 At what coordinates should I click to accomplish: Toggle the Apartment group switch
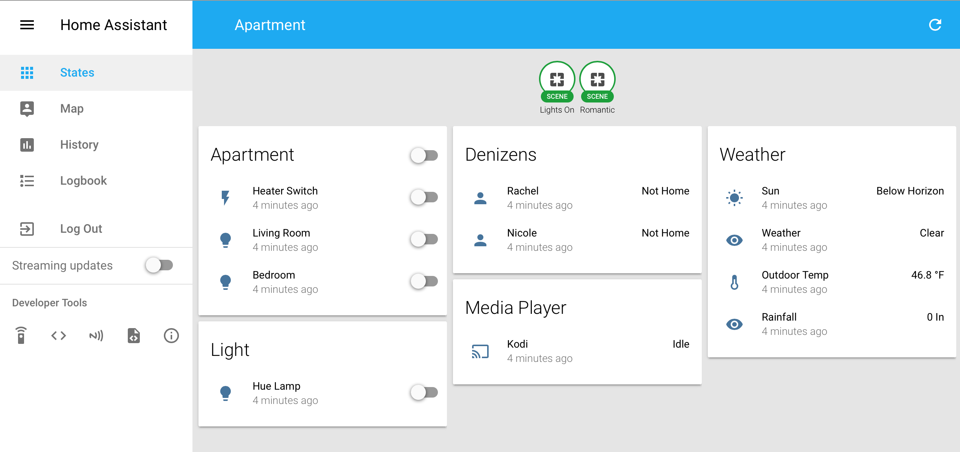tap(424, 155)
